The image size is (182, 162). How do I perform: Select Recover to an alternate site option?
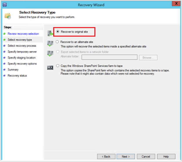[57, 42]
